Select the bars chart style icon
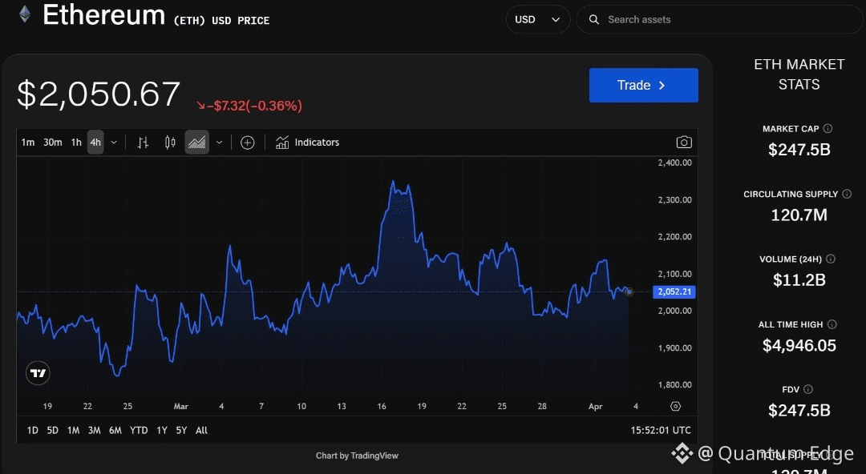Image resolution: width=866 pixels, height=474 pixels. (143, 143)
